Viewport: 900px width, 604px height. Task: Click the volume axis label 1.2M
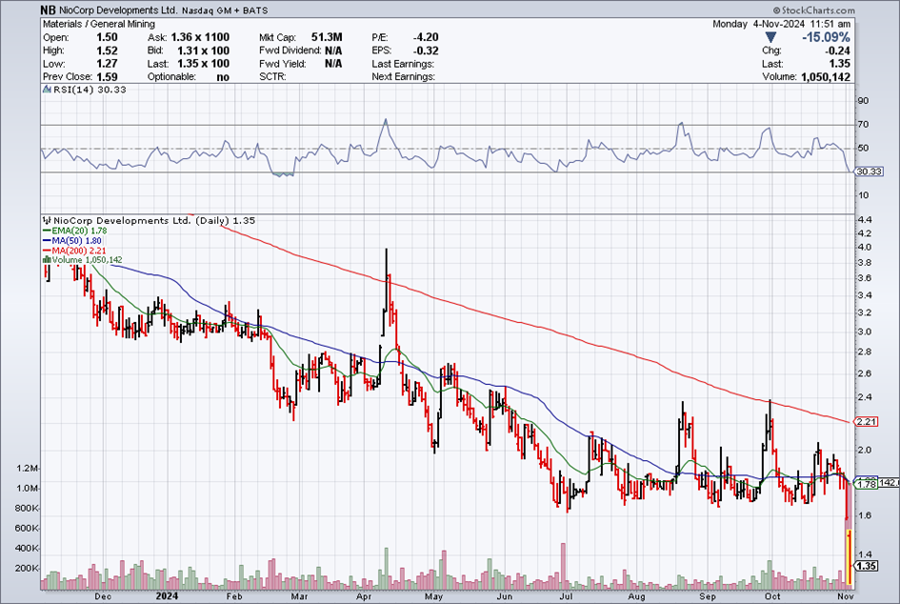(x=28, y=469)
